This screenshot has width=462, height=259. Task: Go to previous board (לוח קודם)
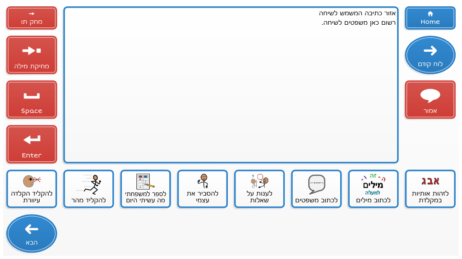(x=430, y=55)
